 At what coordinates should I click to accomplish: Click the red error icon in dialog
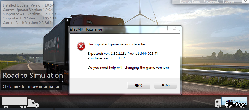click(81, 46)
